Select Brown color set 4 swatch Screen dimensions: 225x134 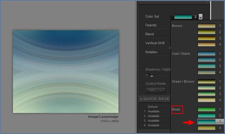point(206,45)
